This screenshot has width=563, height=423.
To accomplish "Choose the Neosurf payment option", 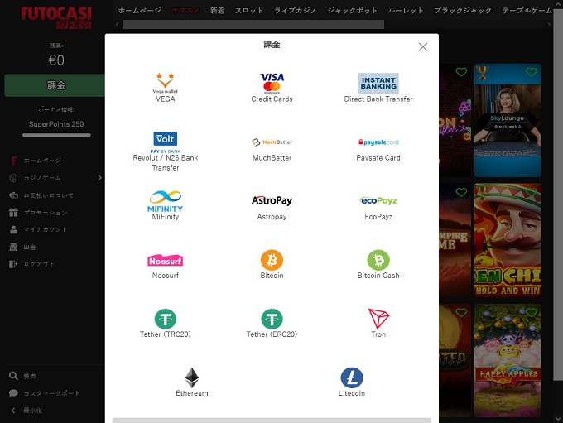I will pos(165,260).
